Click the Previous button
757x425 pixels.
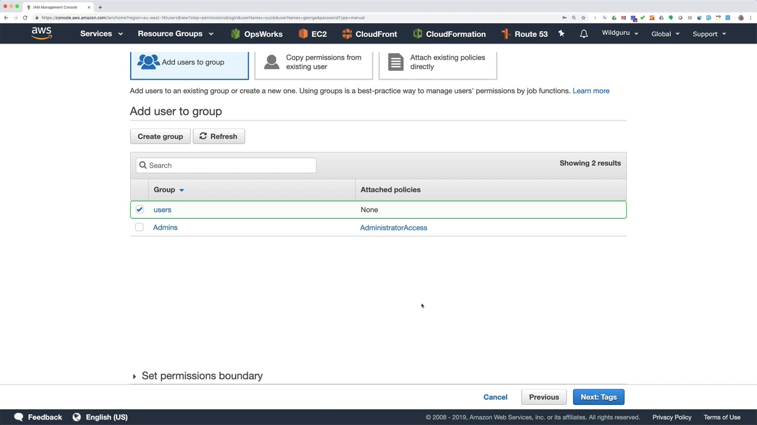pos(544,397)
